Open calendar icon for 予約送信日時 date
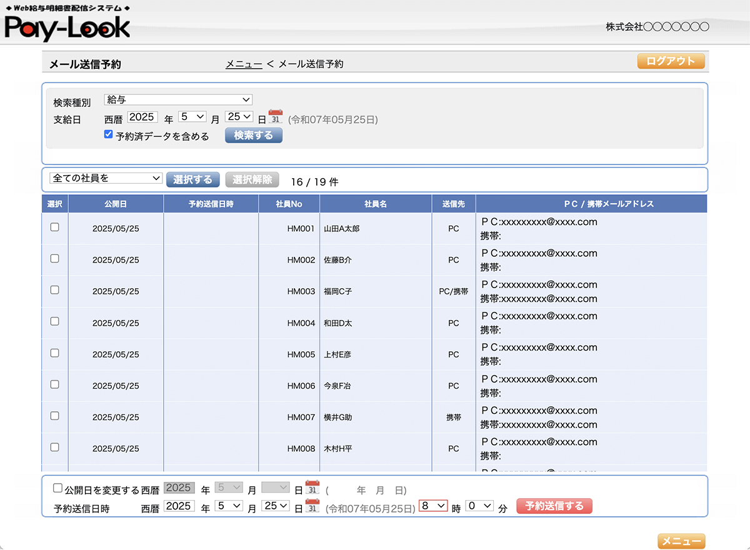 (312, 506)
